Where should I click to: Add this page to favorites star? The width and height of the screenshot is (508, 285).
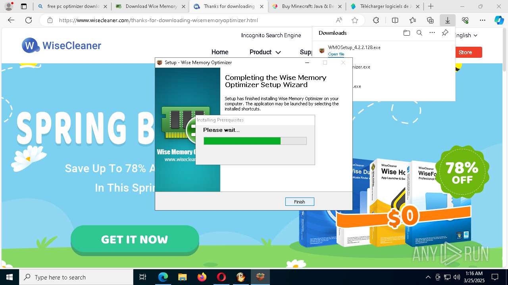pos(355,21)
